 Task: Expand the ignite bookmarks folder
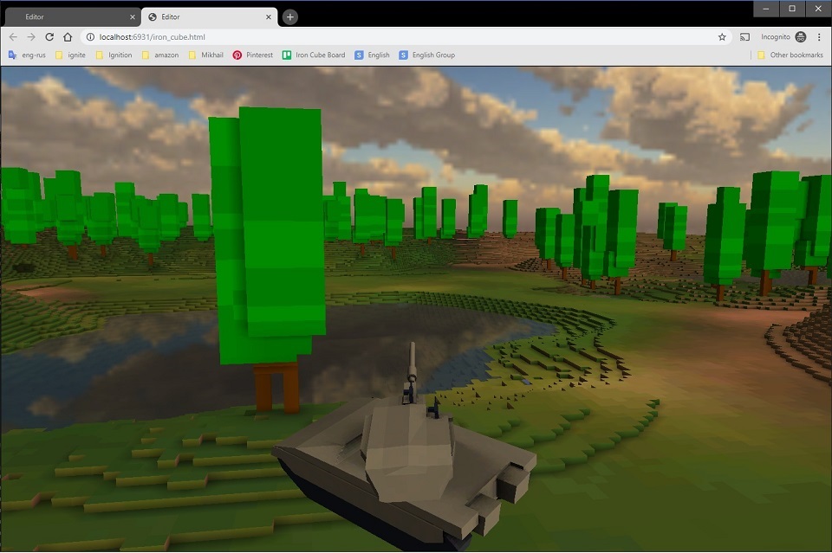point(70,55)
